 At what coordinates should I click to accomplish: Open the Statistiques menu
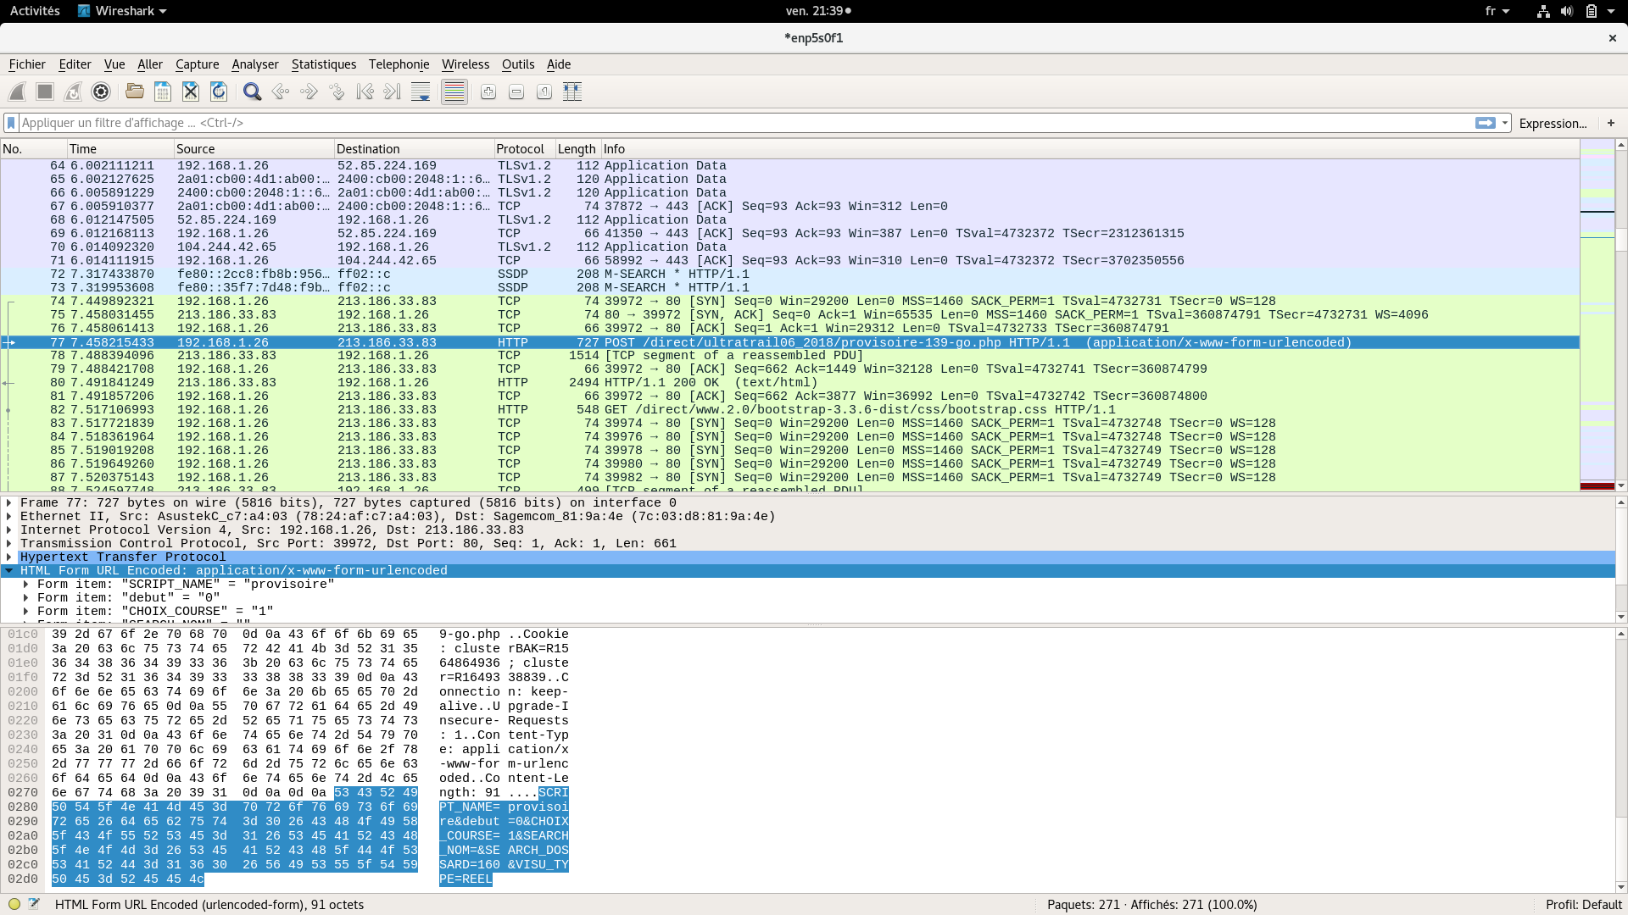323,64
